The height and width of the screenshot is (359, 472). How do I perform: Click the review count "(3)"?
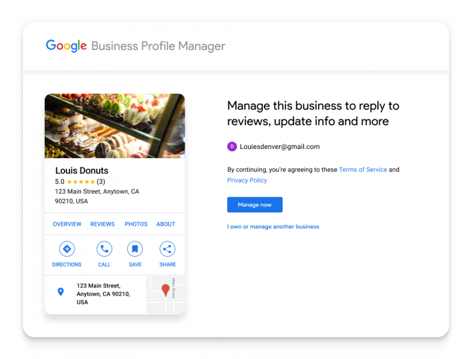click(100, 182)
